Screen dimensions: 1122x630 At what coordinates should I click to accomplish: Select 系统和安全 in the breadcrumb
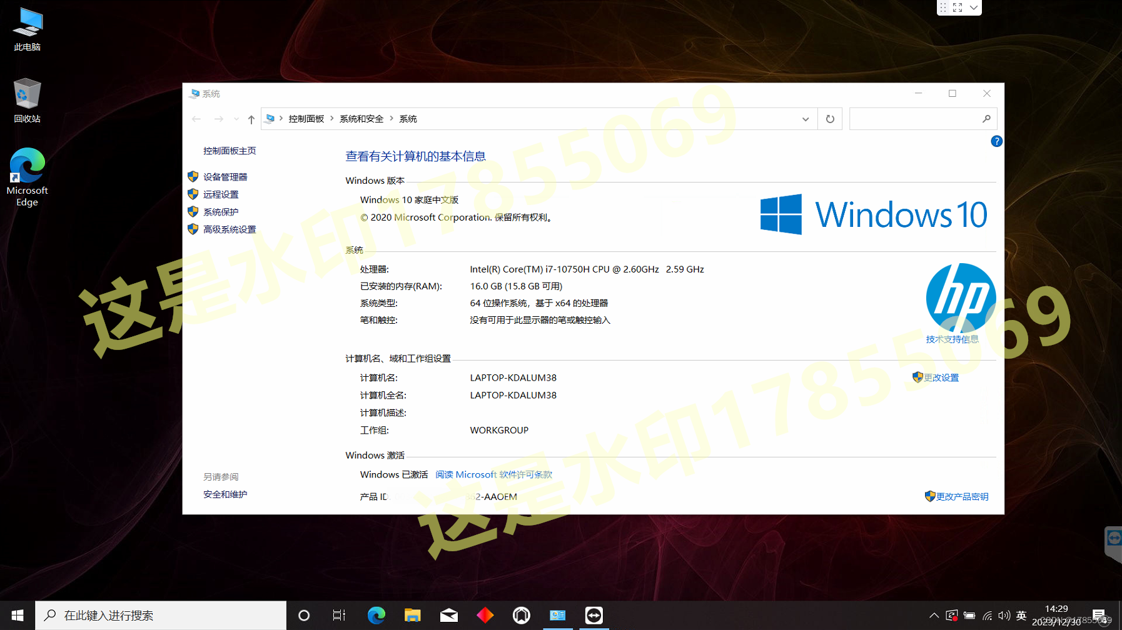pos(361,119)
